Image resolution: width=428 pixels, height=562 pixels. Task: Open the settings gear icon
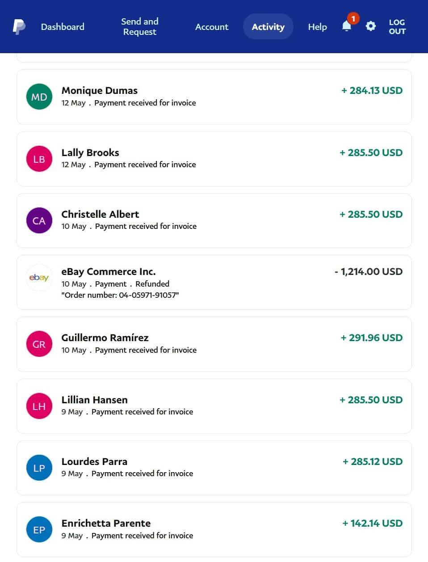(x=370, y=26)
